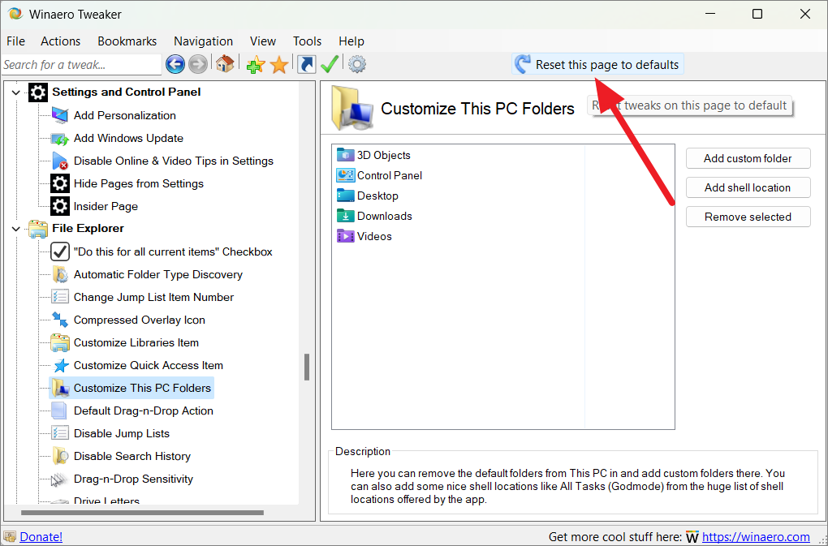Click the add bookmark star-plus icon
Image resolution: width=828 pixels, height=546 pixels.
256,65
